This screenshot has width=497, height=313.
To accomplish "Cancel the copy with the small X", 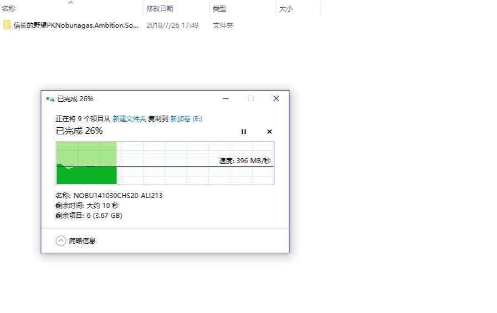I will tap(269, 132).
